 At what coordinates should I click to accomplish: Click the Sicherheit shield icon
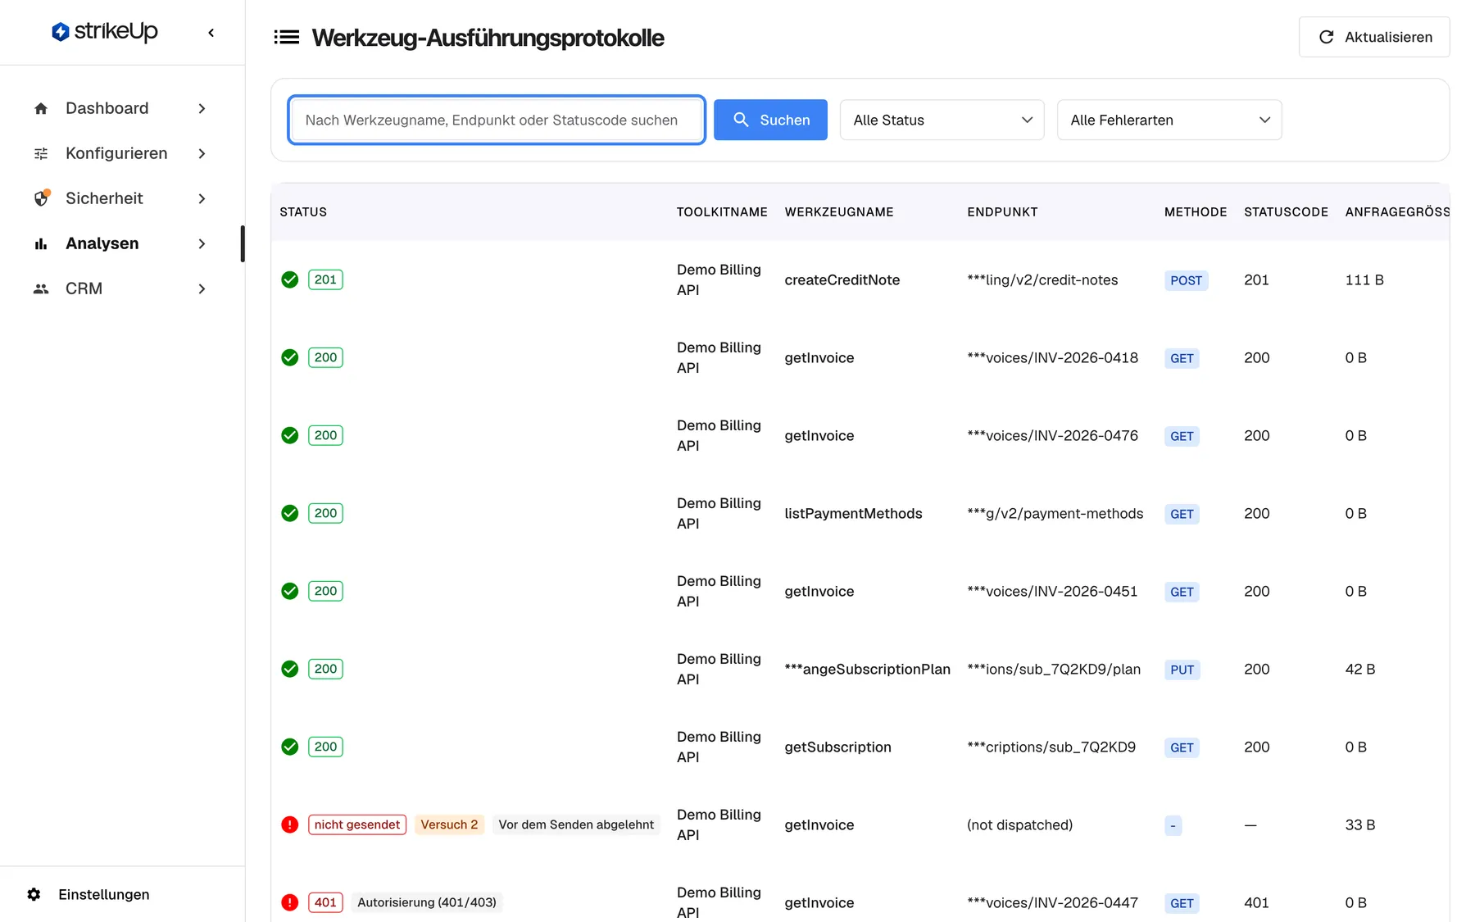(x=41, y=198)
